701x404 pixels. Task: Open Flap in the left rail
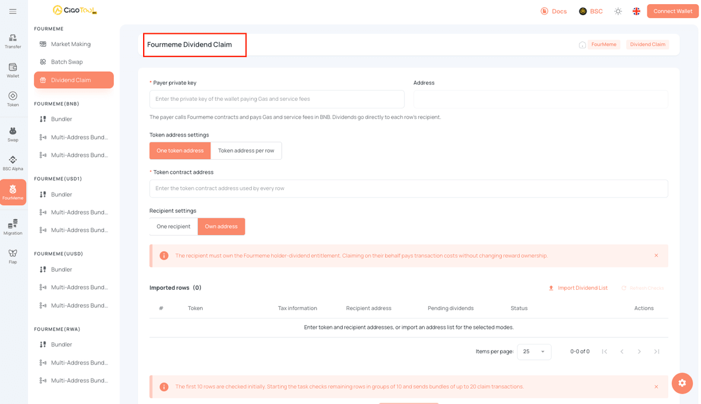[x=13, y=257]
